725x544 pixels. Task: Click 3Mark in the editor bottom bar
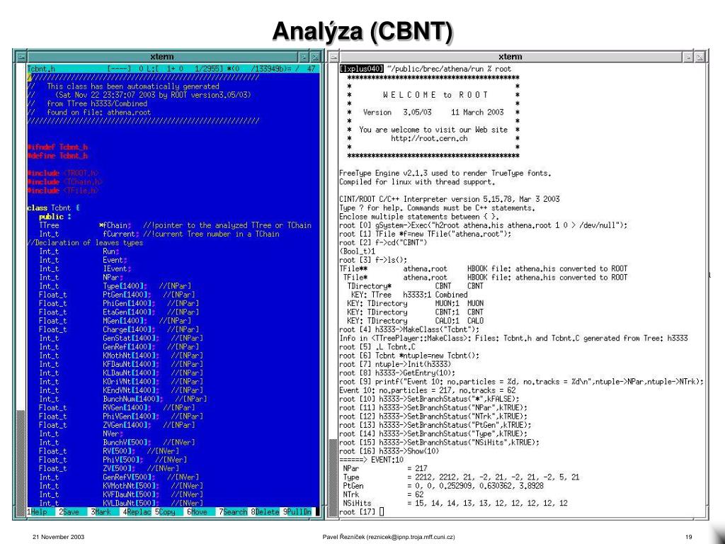point(101,512)
